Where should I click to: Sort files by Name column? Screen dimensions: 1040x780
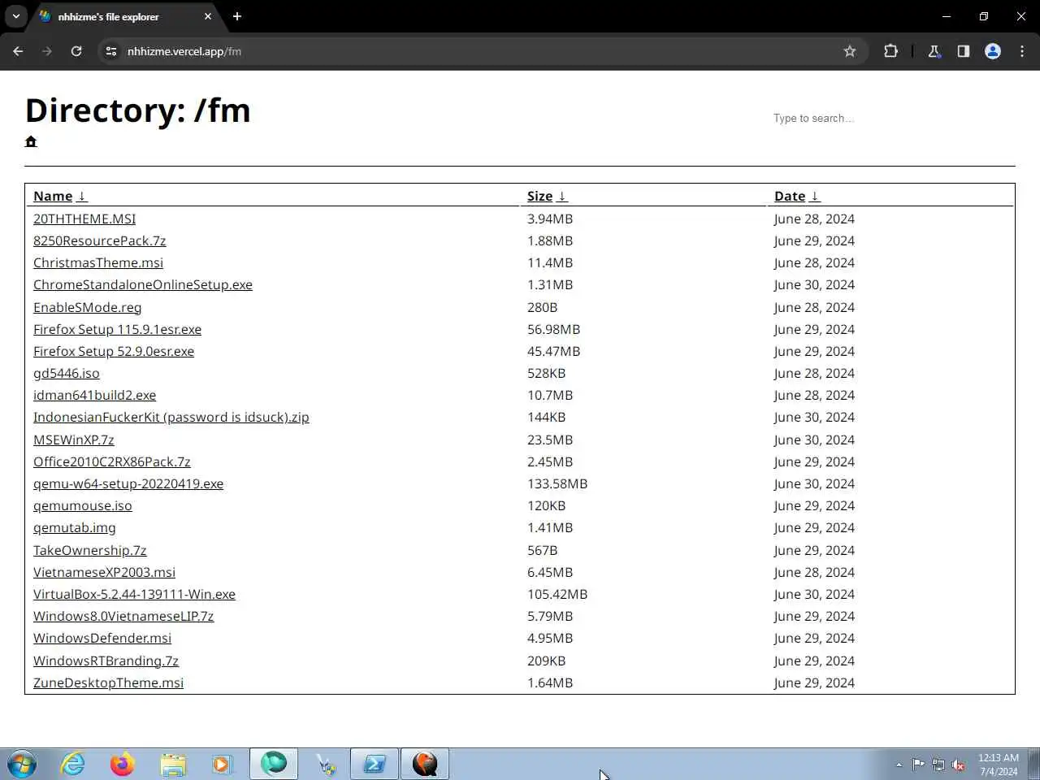(59, 196)
